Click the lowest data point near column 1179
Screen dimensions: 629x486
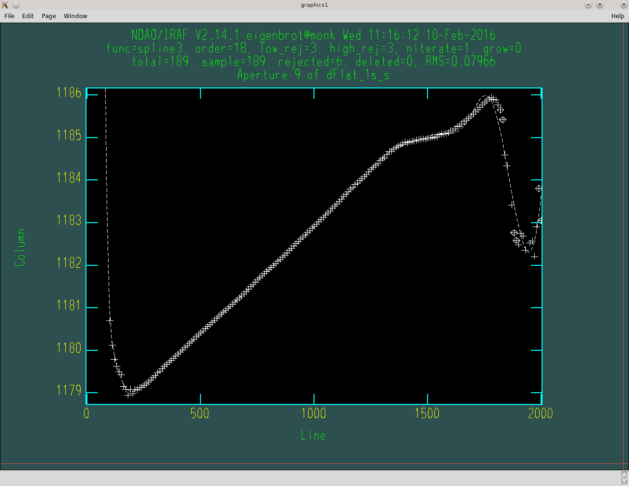(x=128, y=395)
